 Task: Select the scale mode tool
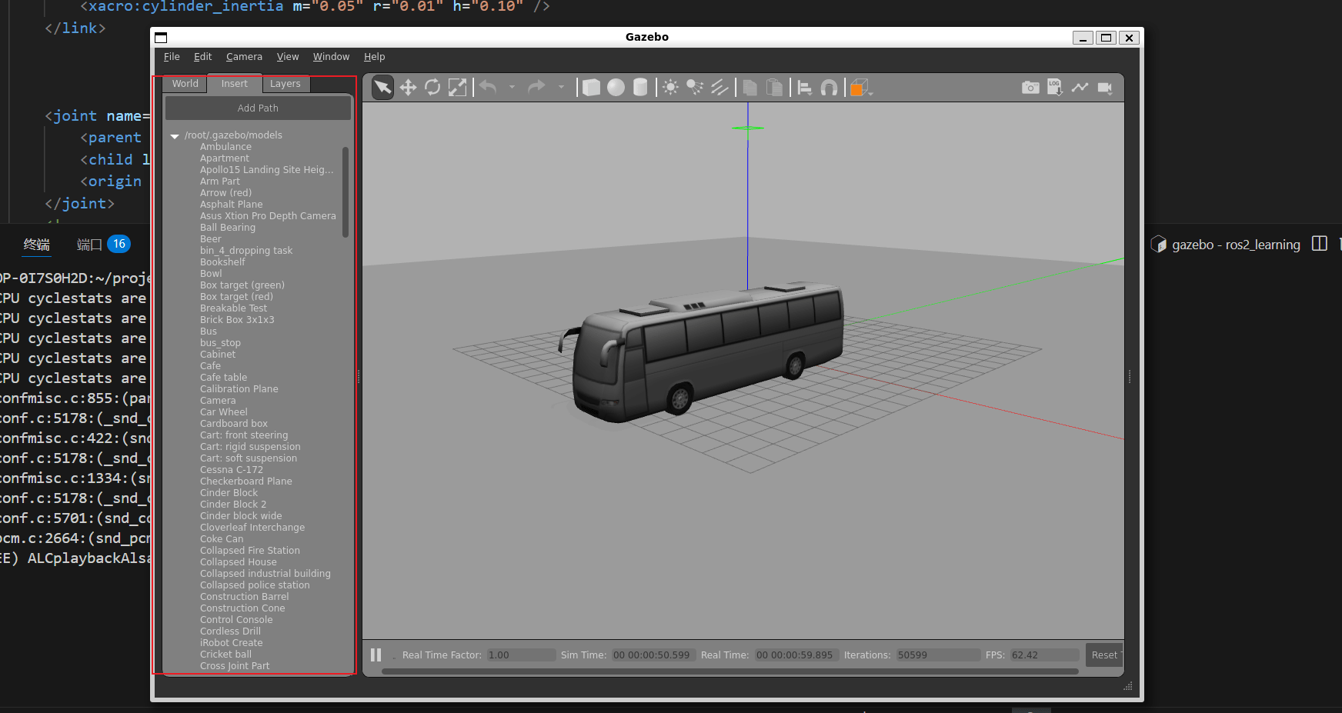pyautogui.click(x=457, y=88)
